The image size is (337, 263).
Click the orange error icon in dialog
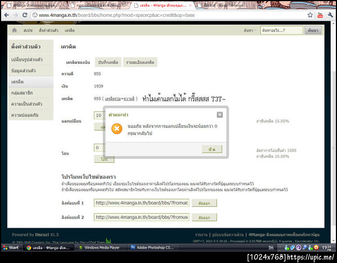coord(117,129)
